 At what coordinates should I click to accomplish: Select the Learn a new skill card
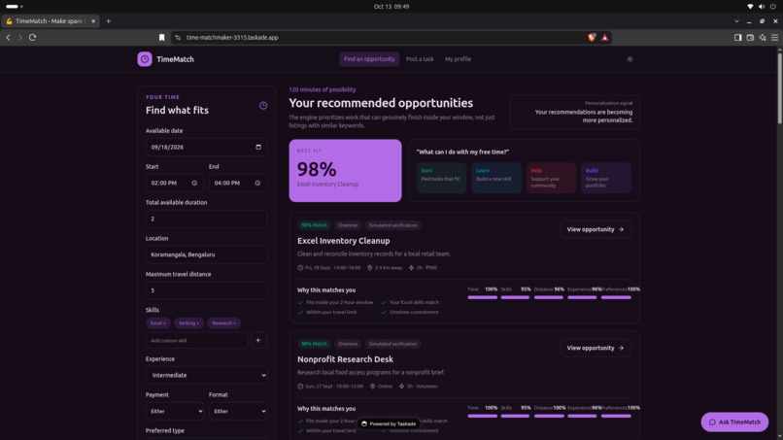tap(496, 178)
